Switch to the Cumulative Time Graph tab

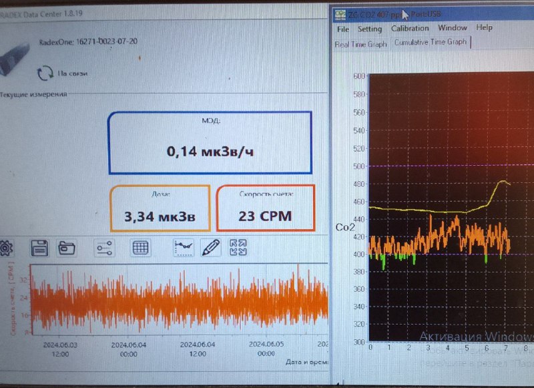tap(431, 42)
